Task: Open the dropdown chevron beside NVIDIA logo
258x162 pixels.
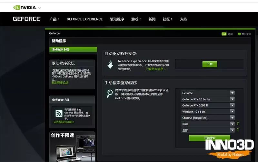Action: (39, 8)
